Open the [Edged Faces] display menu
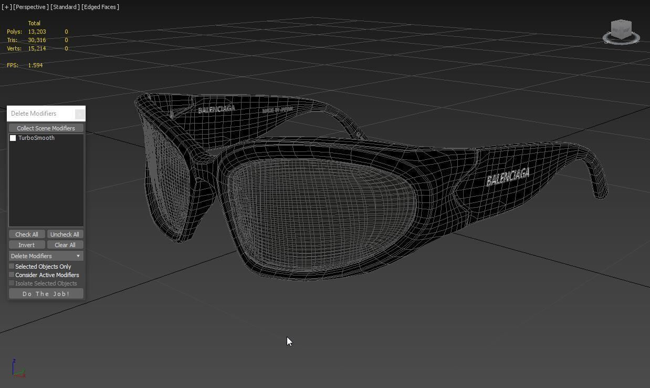 click(100, 7)
